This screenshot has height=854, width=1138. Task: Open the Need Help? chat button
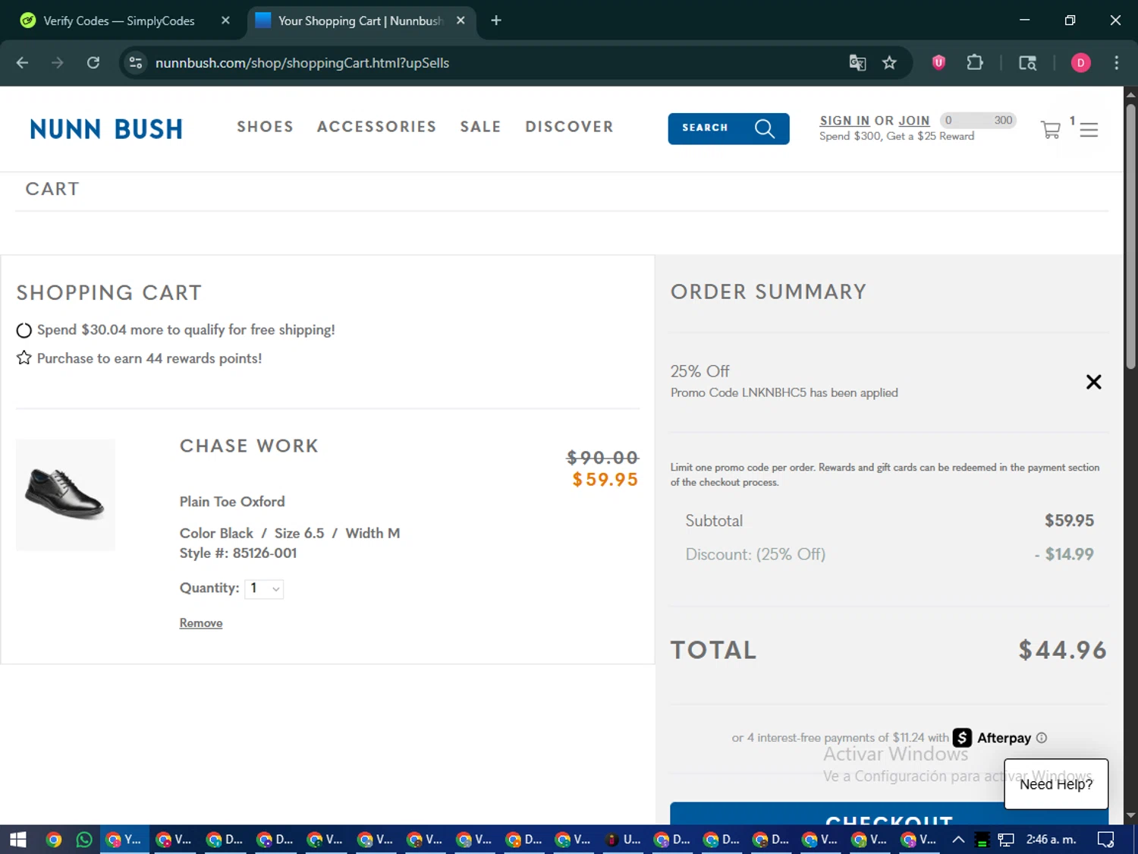point(1056,784)
